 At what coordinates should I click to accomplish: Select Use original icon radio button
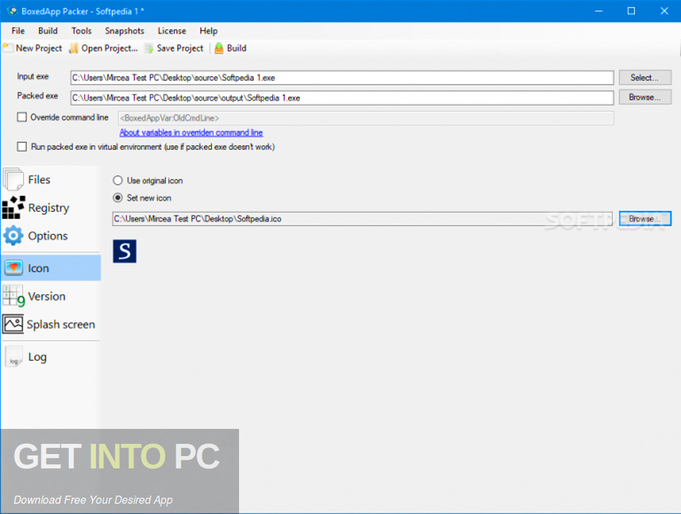[118, 180]
